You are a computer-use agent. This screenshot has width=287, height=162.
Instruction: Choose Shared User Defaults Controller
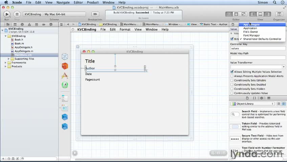tap(262, 39)
